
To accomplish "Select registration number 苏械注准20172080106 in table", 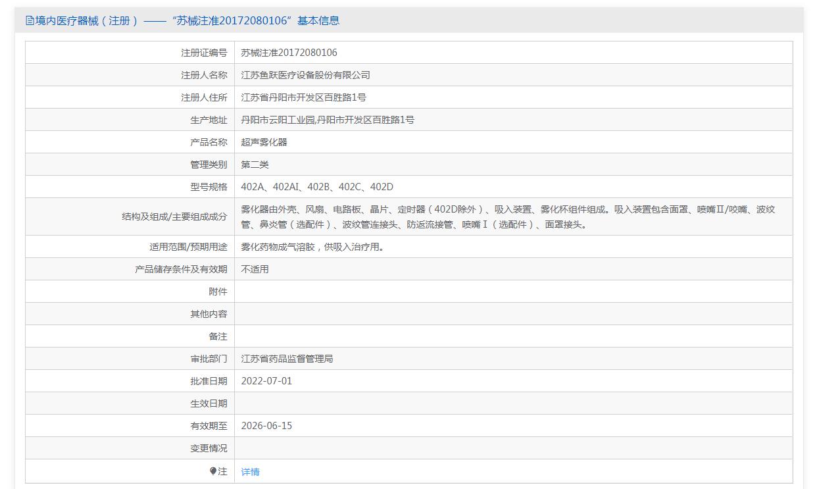I will [289, 53].
